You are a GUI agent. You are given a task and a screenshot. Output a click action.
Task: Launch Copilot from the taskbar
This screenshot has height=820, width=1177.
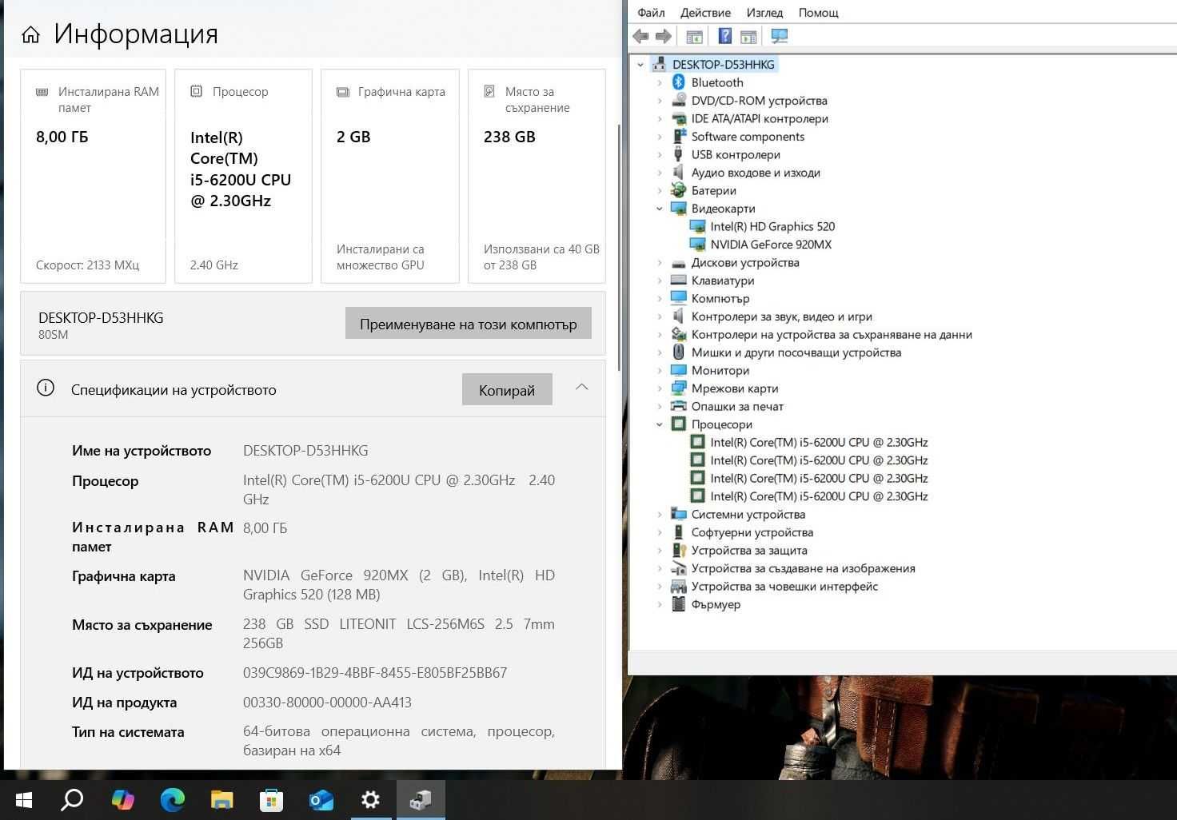pyautogui.click(x=122, y=799)
